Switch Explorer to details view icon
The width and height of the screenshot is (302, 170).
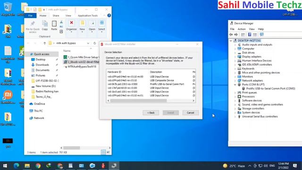tap(103, 152)
